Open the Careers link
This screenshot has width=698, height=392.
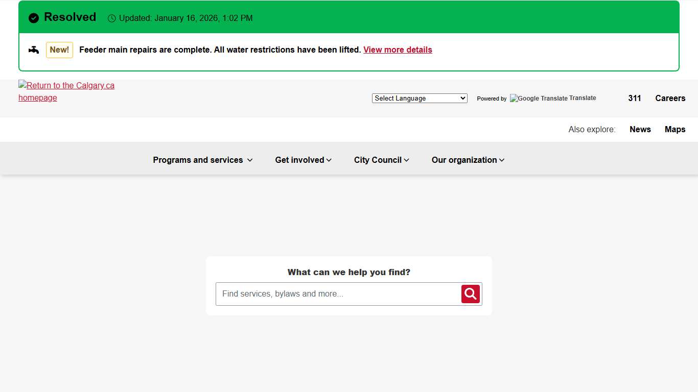click(x=670, y=99)
